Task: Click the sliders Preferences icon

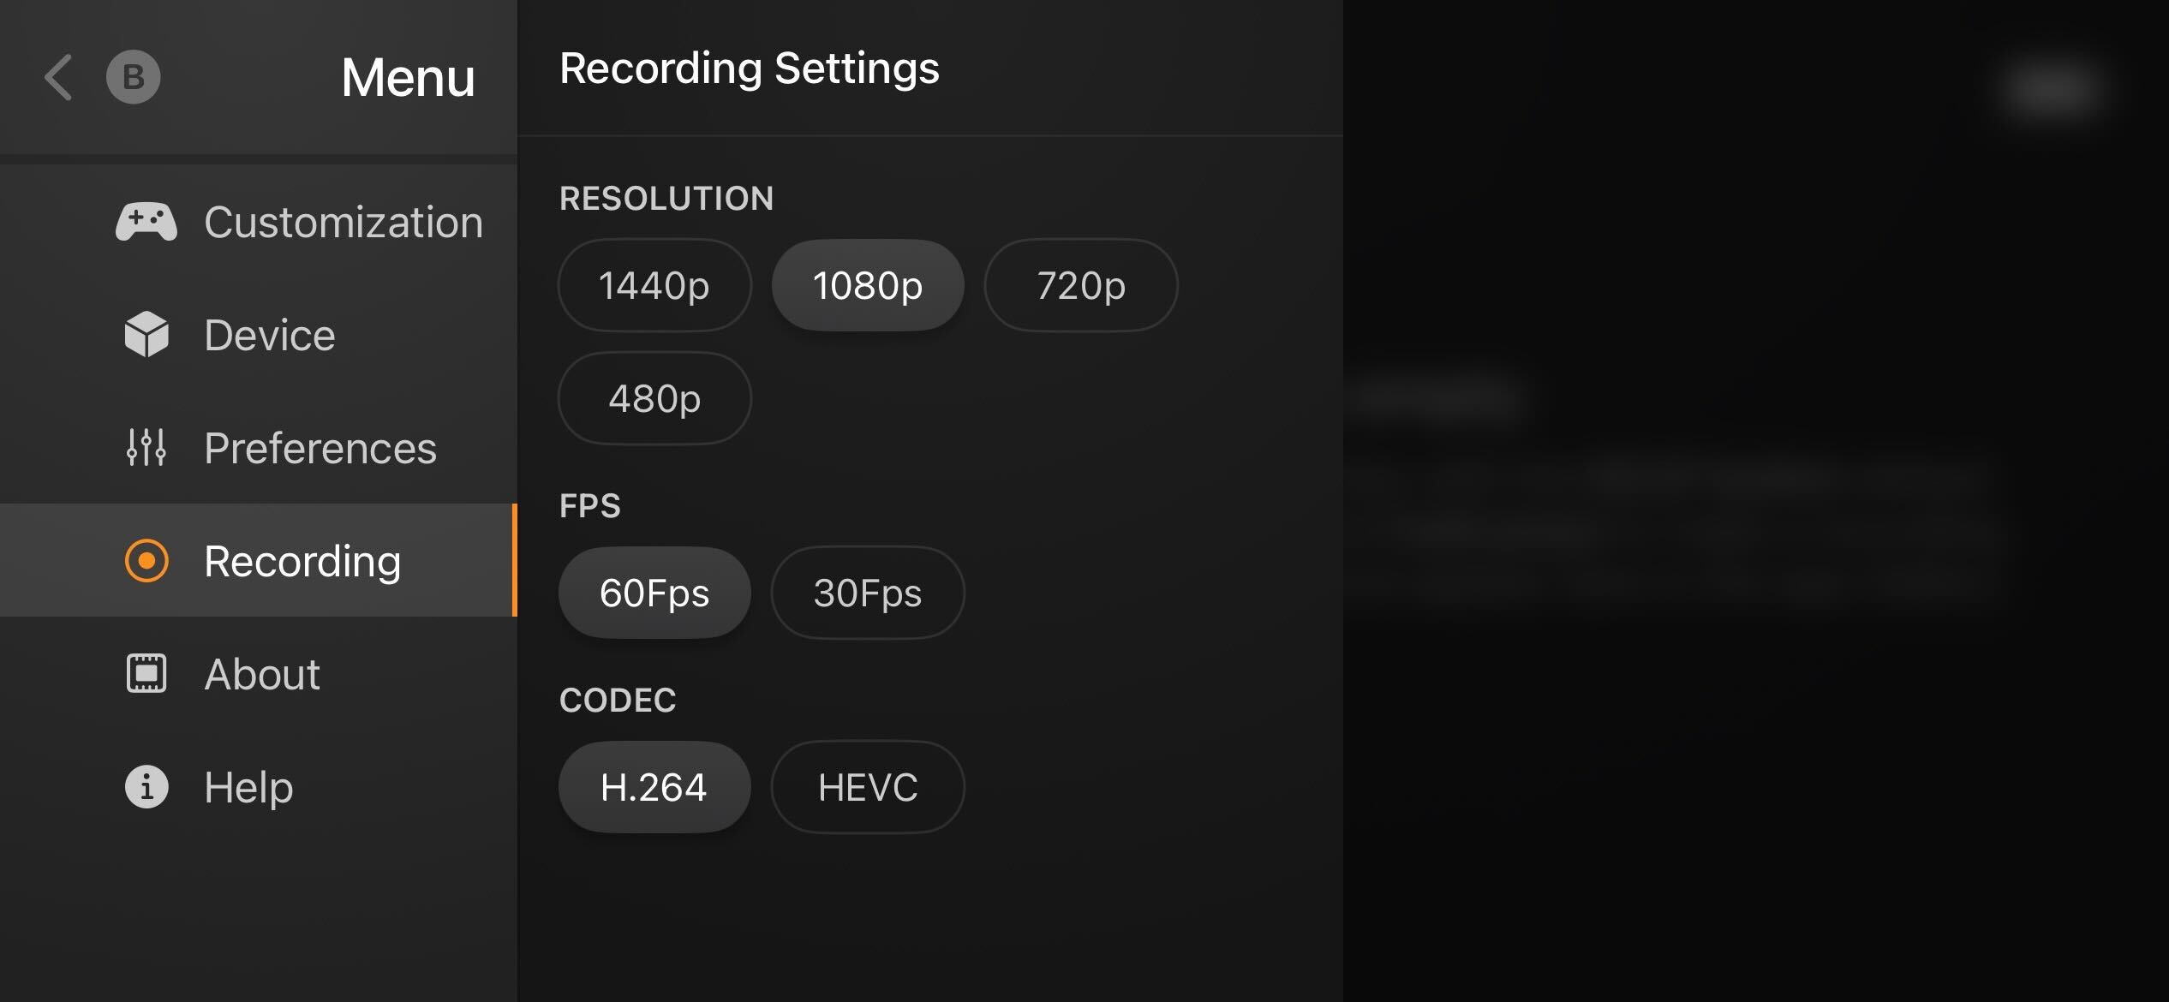Action: [x=146, y=447]
